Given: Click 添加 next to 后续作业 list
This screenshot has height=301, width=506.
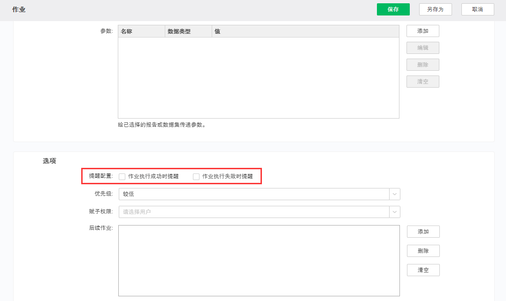Looking at the screenshot, I should tap(423, 232).
